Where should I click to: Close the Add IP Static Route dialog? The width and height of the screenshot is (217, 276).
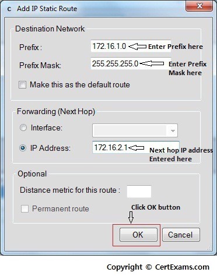(199, 6)
